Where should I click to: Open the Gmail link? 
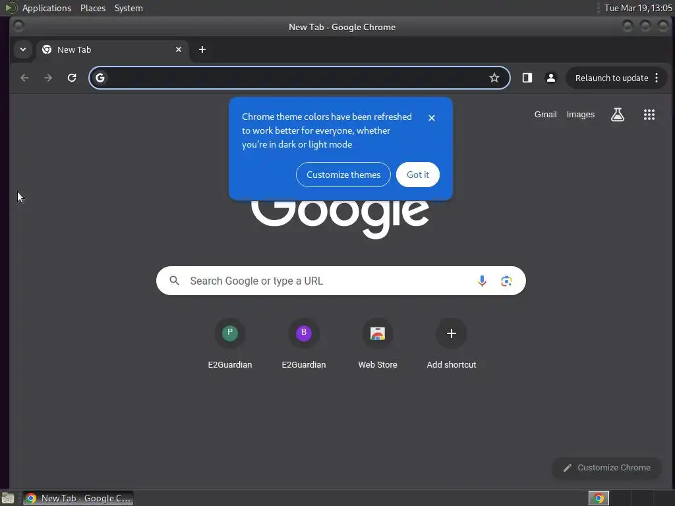point(545,115)
